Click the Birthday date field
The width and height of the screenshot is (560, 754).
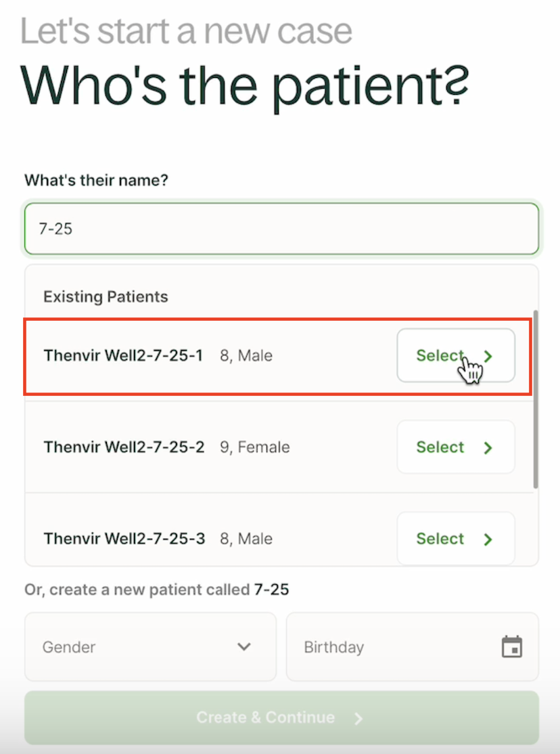(392, 646)
